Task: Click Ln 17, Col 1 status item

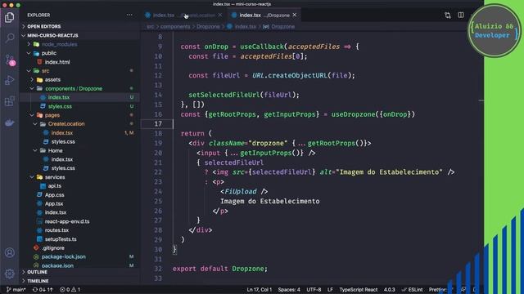Action: coord(260,290)
